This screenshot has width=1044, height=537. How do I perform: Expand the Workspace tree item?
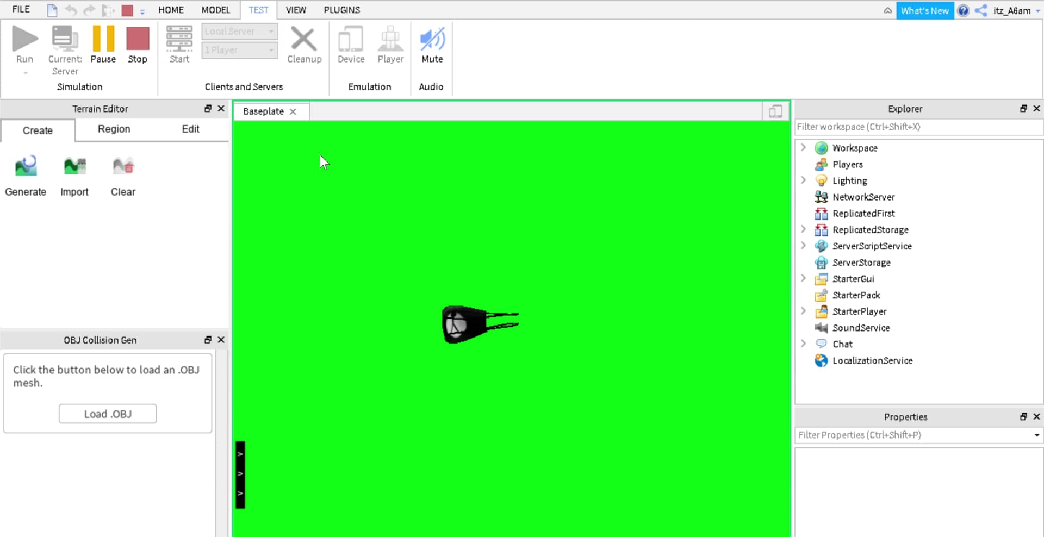tap(804, 147)
